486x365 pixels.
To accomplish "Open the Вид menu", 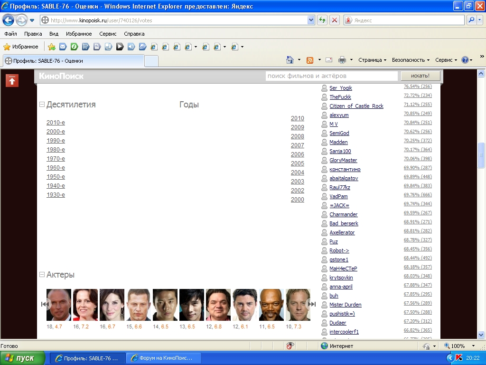I will (54, 34).
